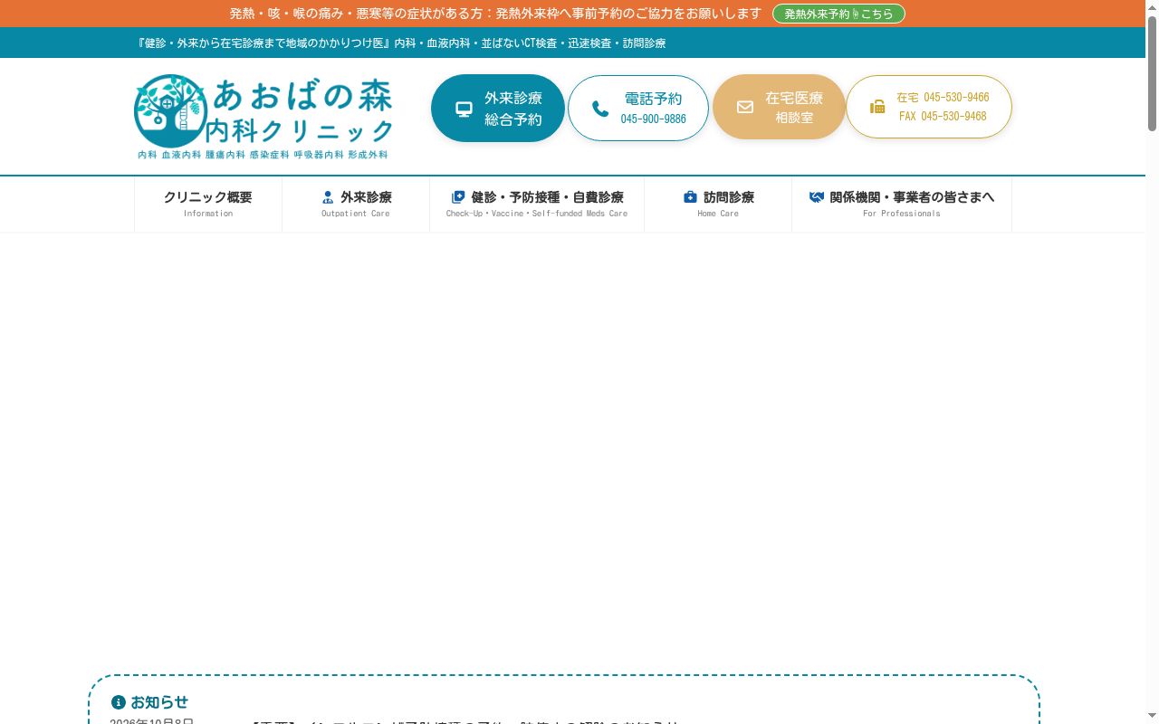The width and height of the screenshot is (1159, 724).
Task: Open 関係機関・事業者の皆さまへ menu
Action: (902, 204)
